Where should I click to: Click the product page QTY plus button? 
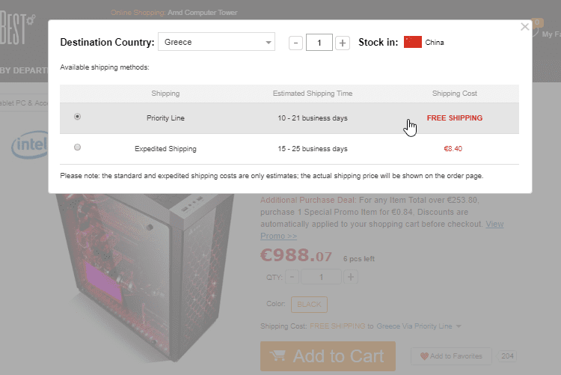point(351,277)
